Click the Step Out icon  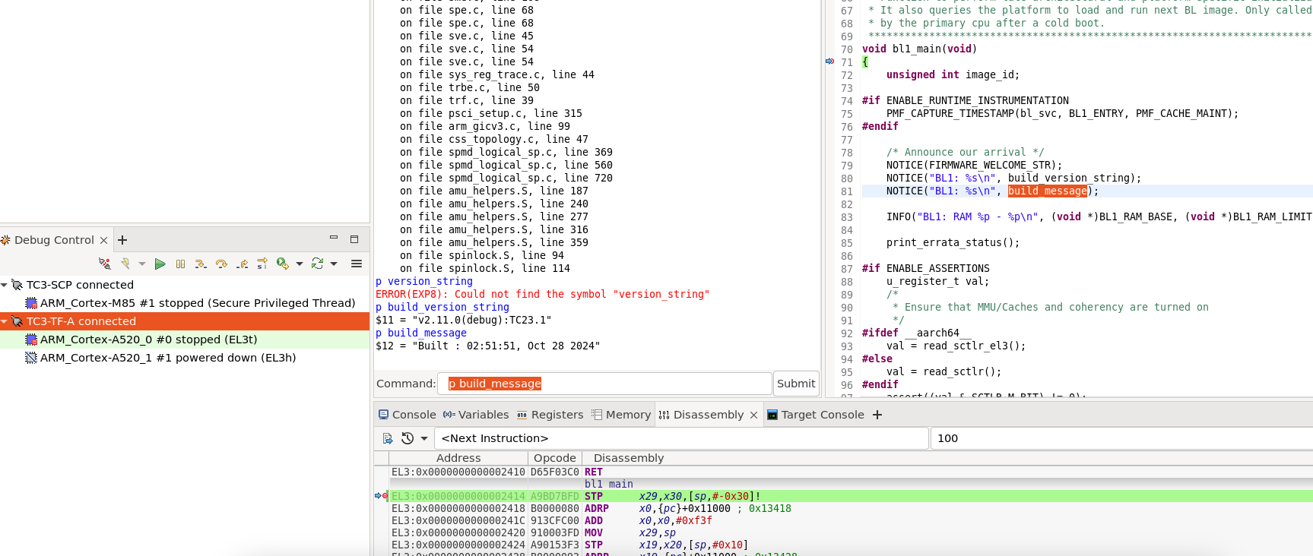point(242,264)
